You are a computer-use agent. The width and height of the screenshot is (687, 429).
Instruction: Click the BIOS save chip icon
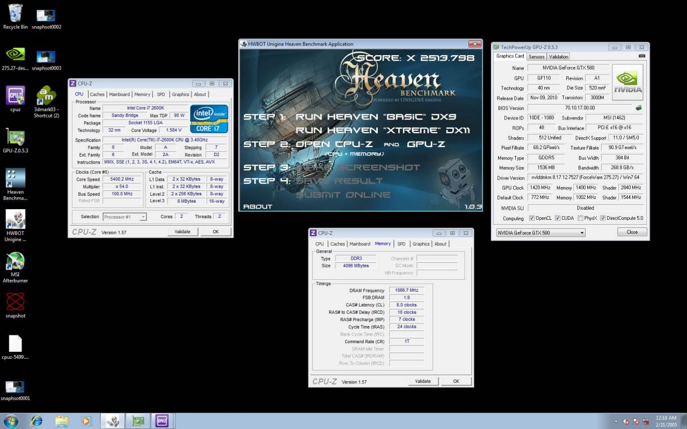coord(639,108)
